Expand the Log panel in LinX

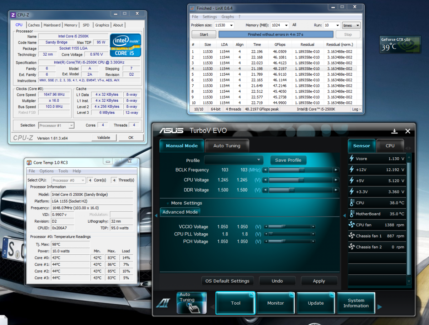[356, 109]
